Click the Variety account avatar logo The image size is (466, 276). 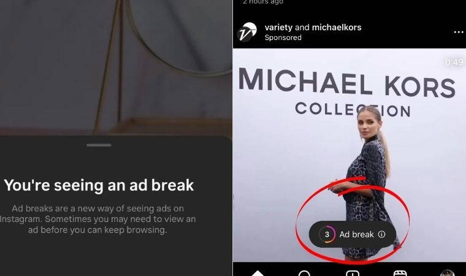(247, 32)
